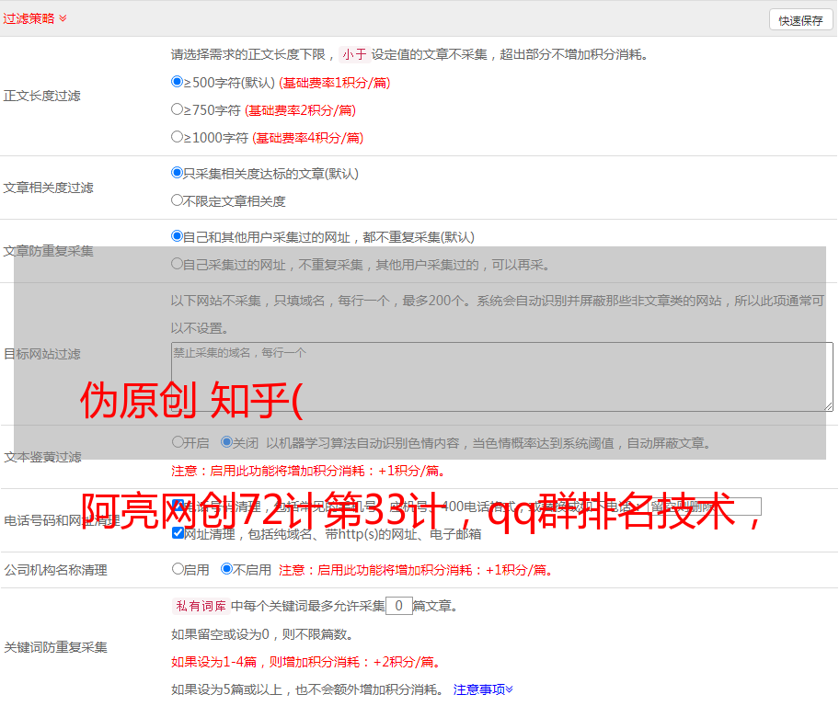This screenshot has height=706, width=839.
Task: Choose 不限定文章相关度 radio button
Action: click(x=177, y=200)
